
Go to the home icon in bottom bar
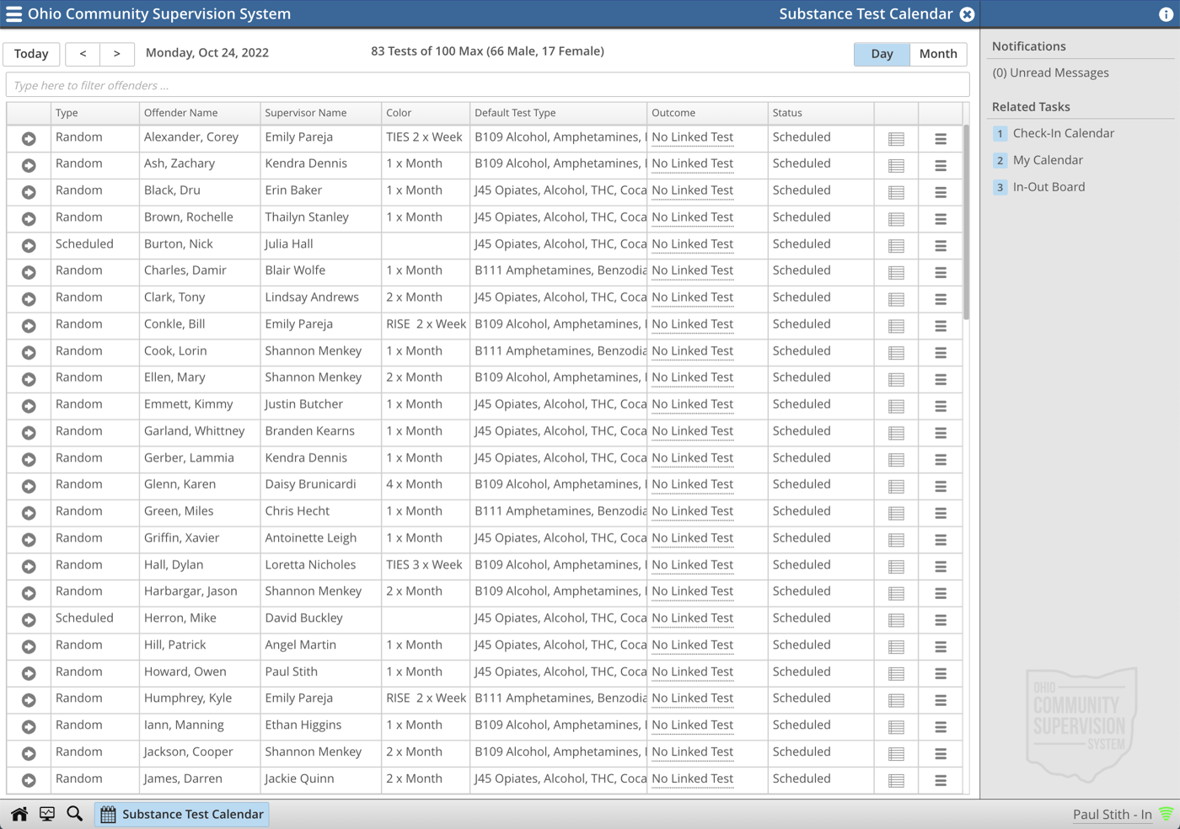pyautogui.click(x=19, y=814)
